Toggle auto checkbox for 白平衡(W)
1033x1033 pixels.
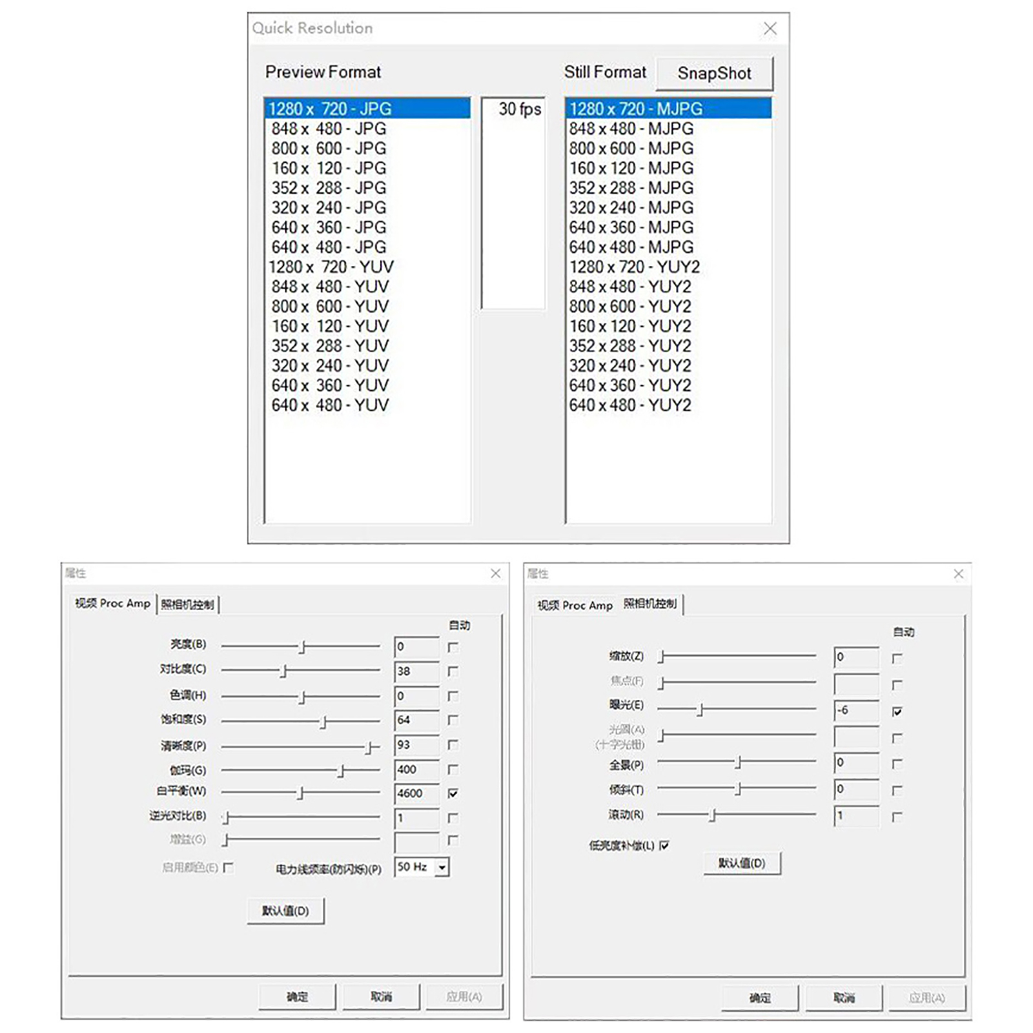pos(453,793)
